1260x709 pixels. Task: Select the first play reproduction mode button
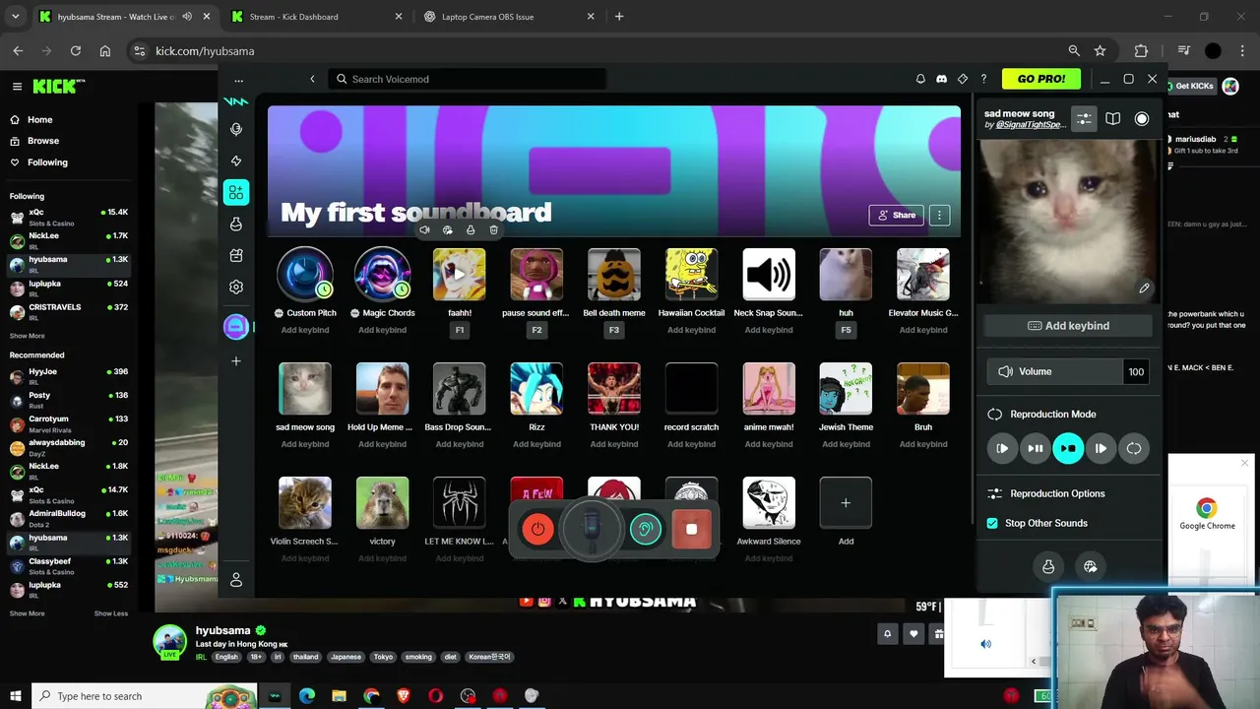pos(1002,449)
